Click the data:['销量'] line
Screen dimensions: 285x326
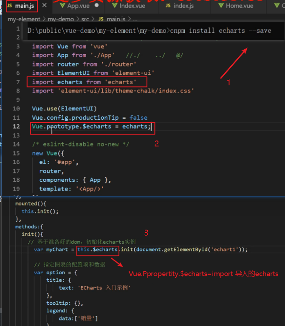point(78,318)
